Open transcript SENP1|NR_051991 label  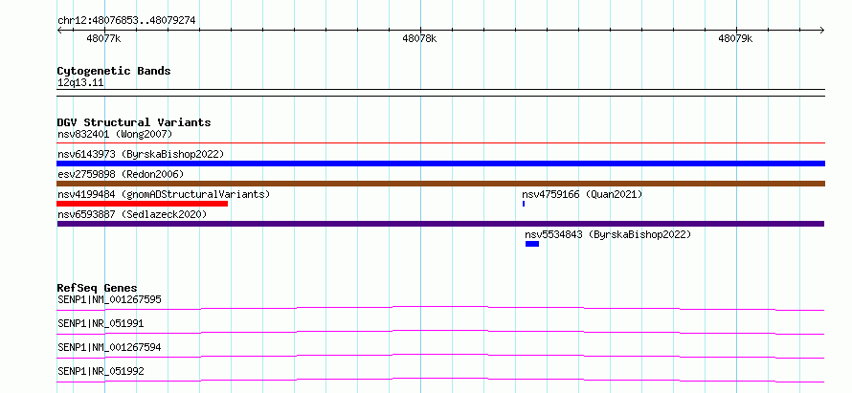(x=101, y=323)
